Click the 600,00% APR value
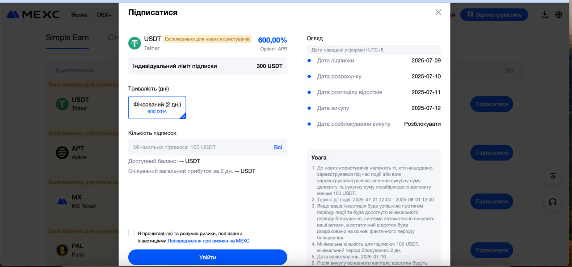This screenshot has height=267, width=572. click(x=273, y=40)
